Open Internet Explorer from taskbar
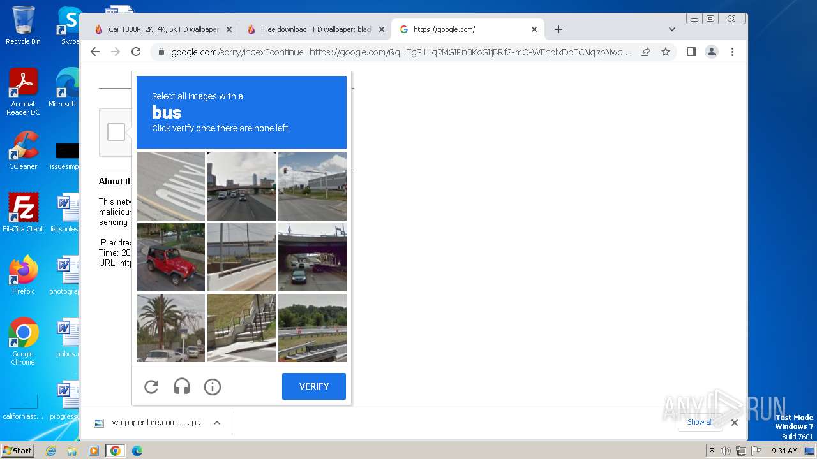The width and height of the screenshot is (817, 459). tap(51, 451)
